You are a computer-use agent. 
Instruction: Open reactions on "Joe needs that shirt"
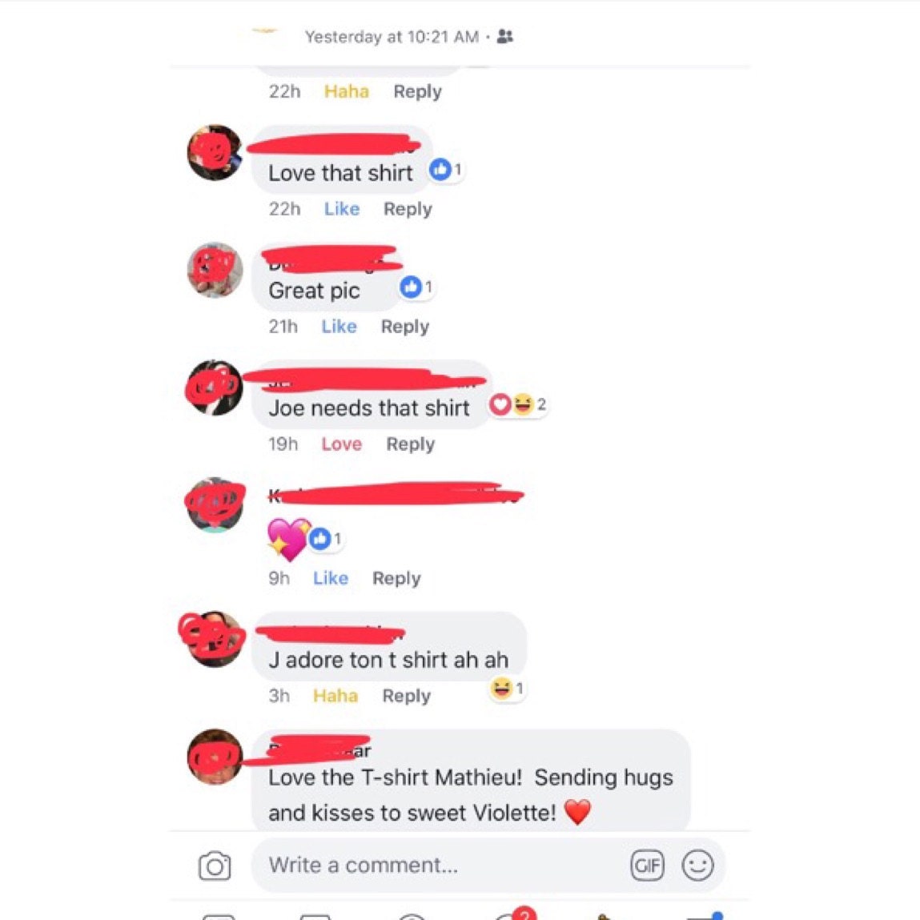click(x=519, y=405)
